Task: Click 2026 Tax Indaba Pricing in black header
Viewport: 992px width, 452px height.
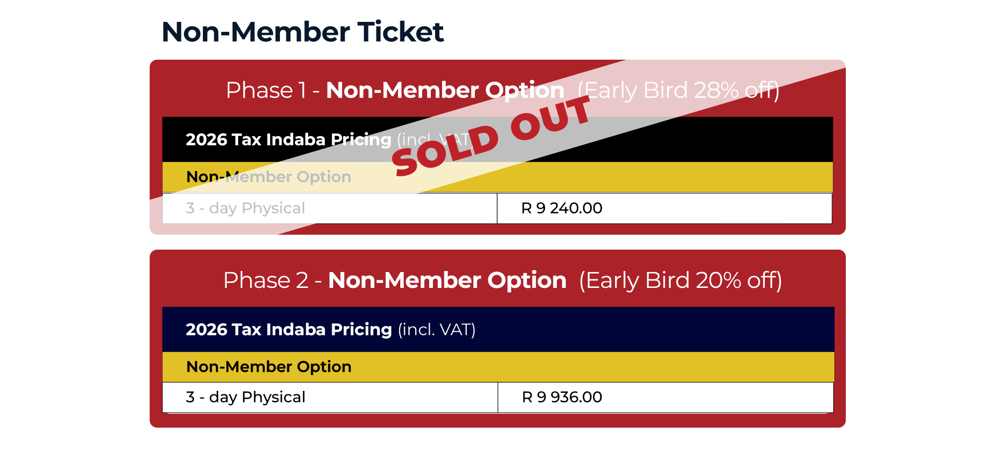Action: pyautogui.click(x=288, y=140)
